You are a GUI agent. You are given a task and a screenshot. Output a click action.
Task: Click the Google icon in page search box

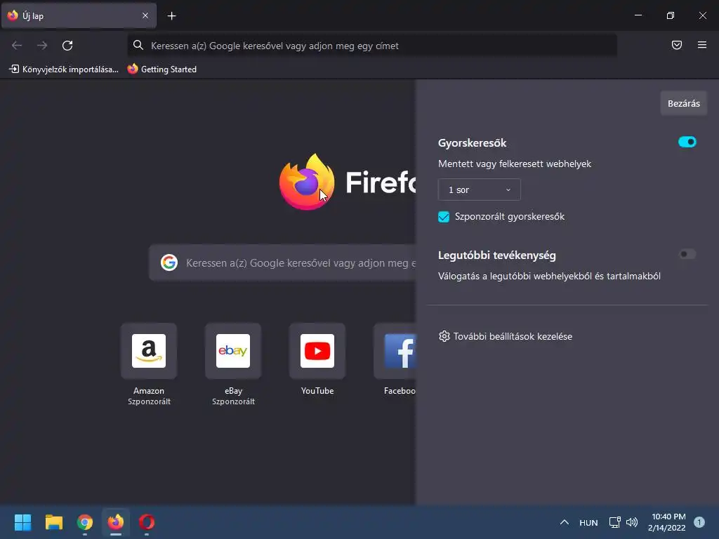click(169, 262)
